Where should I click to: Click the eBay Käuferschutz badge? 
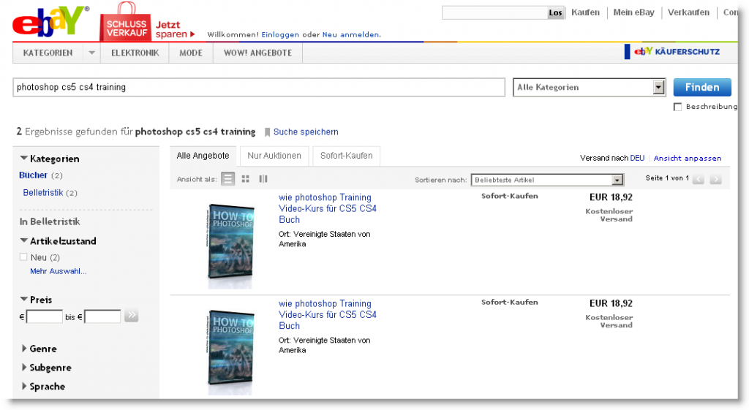673,52
